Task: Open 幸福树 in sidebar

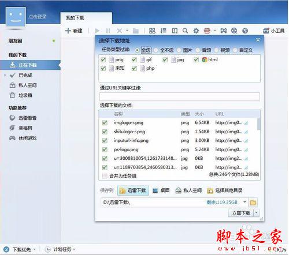Action: (25, 128)
